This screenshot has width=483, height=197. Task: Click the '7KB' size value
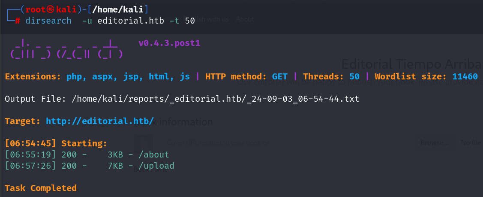[115, 166]
